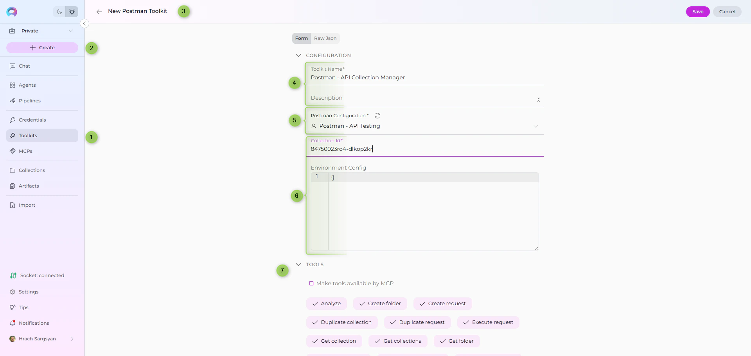
Task: Go to Artifacts in the sidebar
Action: point(29,186)
